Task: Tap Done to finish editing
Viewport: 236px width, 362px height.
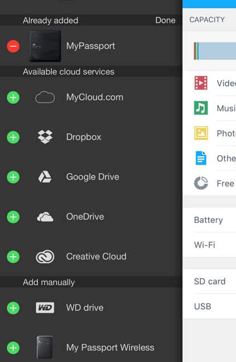Action: [165, 20]
